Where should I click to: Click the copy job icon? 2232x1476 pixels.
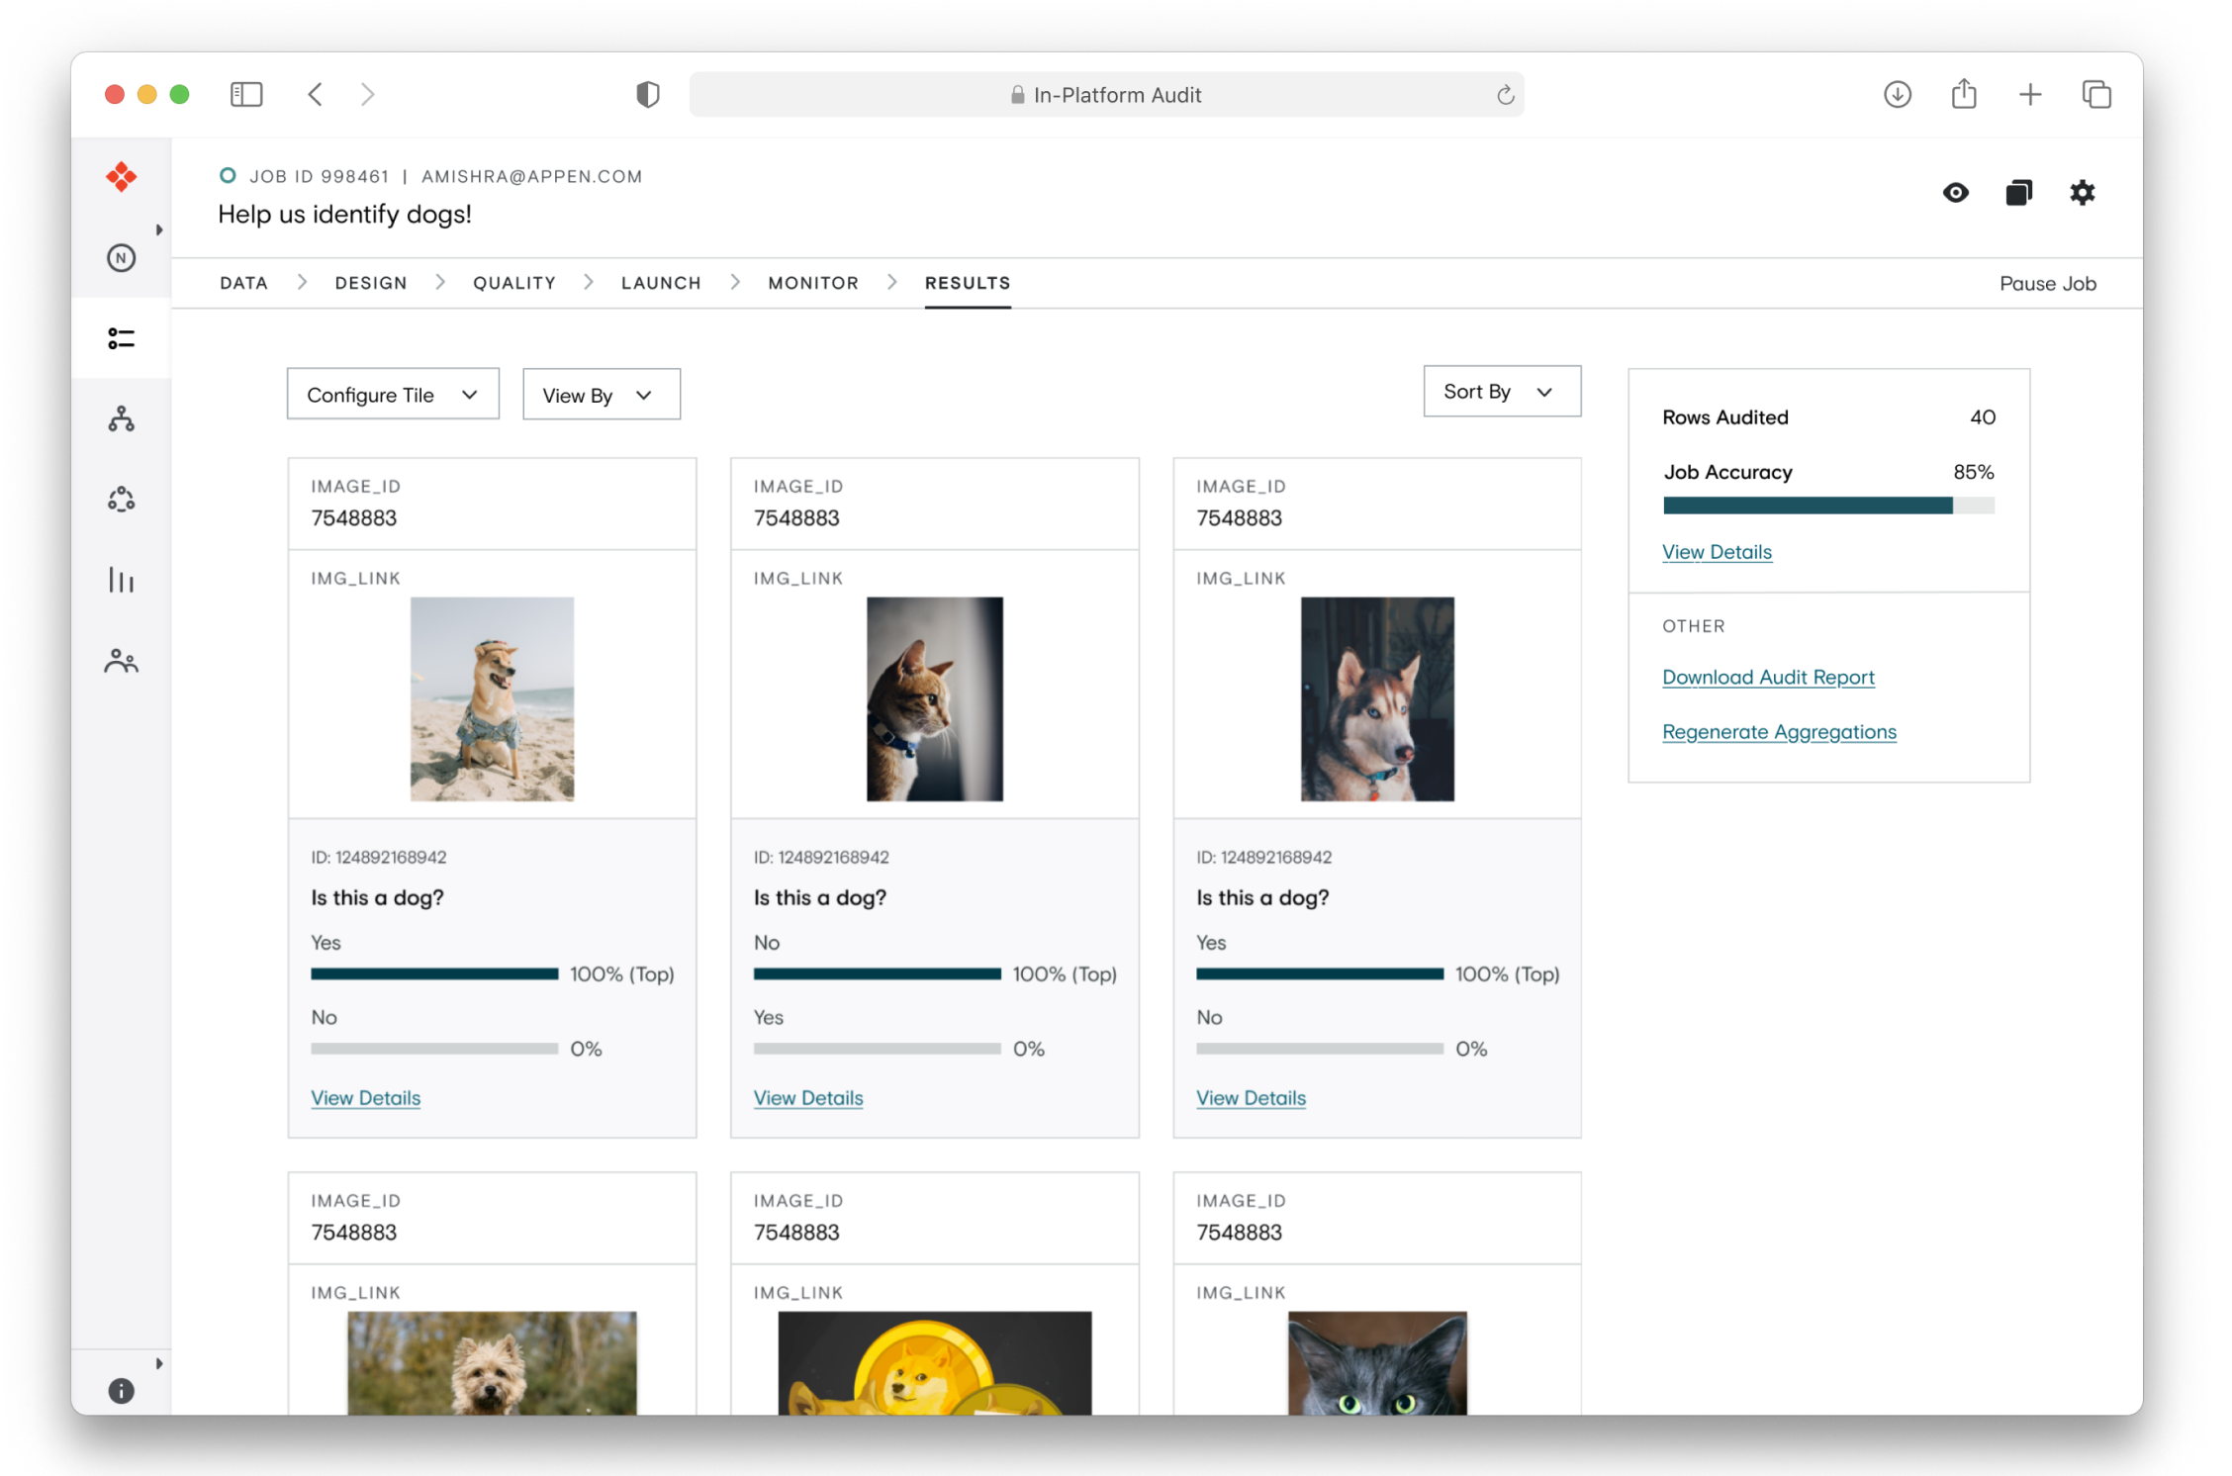(x=2018, y=193)
